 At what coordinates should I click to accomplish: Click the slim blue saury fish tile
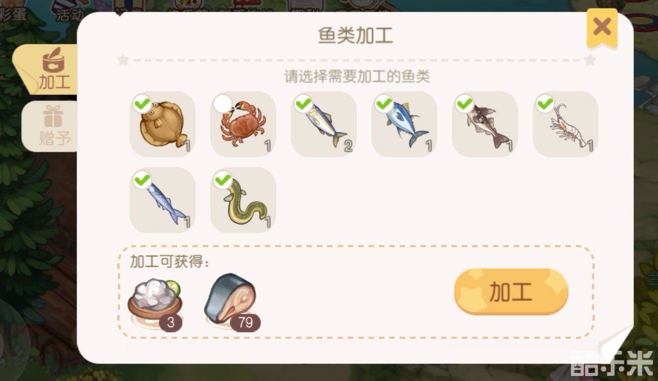tap(163, 200)
